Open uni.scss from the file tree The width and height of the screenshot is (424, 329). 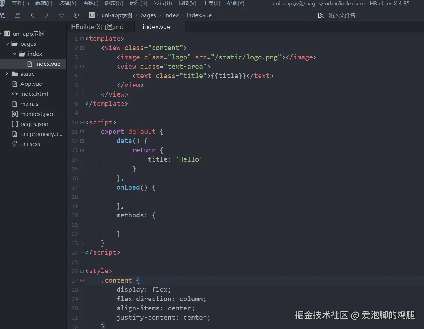[30, 144]
